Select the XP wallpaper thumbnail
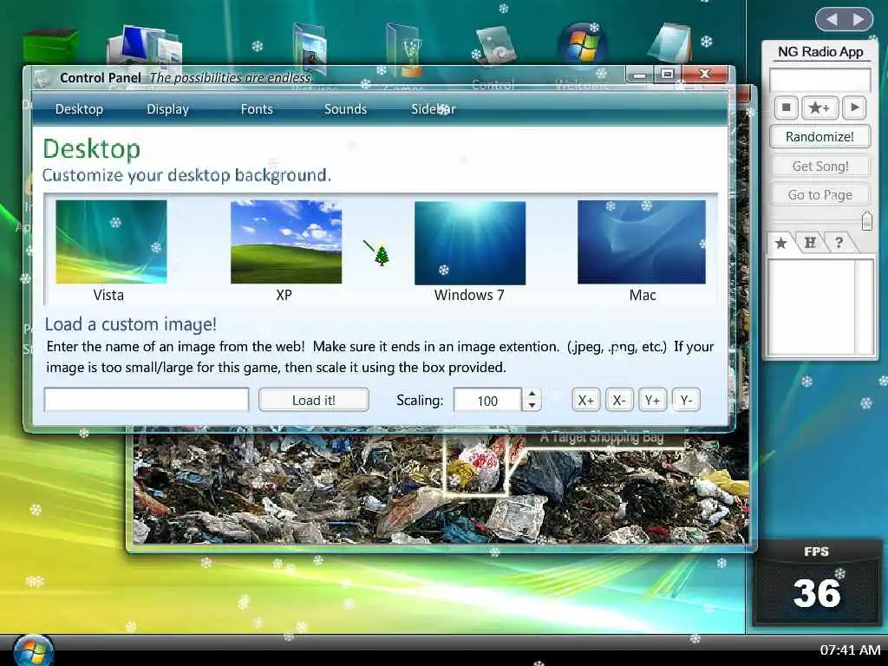The image size is (888, 666). point(286,242)
